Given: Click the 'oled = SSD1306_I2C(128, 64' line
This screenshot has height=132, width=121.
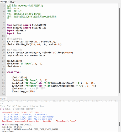Looking at the screenshot, I should point(34,44).
